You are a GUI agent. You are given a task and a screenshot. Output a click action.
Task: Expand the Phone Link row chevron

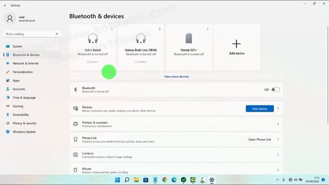point(278,139)
